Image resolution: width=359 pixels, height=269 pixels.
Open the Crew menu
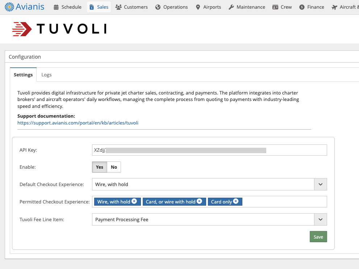282,7
